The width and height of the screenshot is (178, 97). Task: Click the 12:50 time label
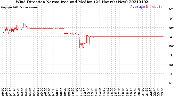(88, 92)
